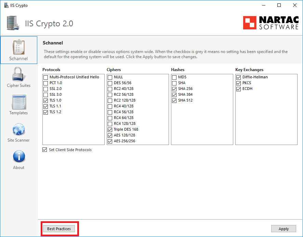Click the Ciphers column heading

coord(114,69)
